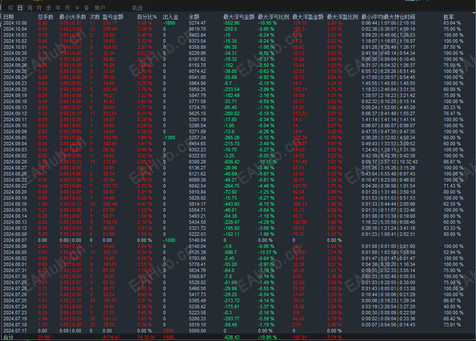Click the 5000 deposit on 2024.07.17
Screen dimensions: 476x341
pyautogui.click(x=168, y=331)
